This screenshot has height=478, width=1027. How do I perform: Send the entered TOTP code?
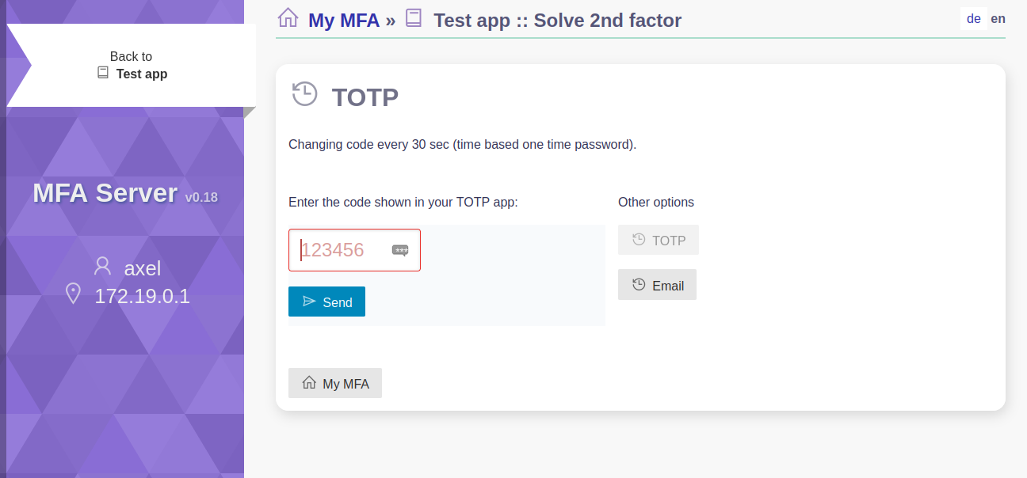click(x=326, y=302)
